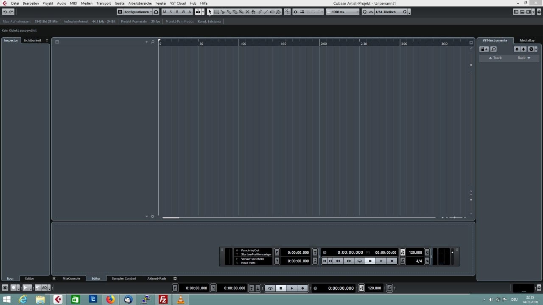Image resolution: width=543 pixels, height=305 pixels.
Task: Open the 1000 ms grid type dropdown
Action: pyautogui.click(x=343, y=12)
